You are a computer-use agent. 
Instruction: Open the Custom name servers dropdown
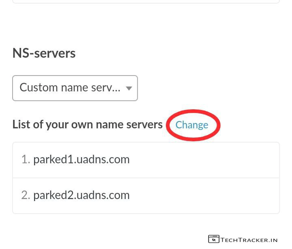coord(75,88)
